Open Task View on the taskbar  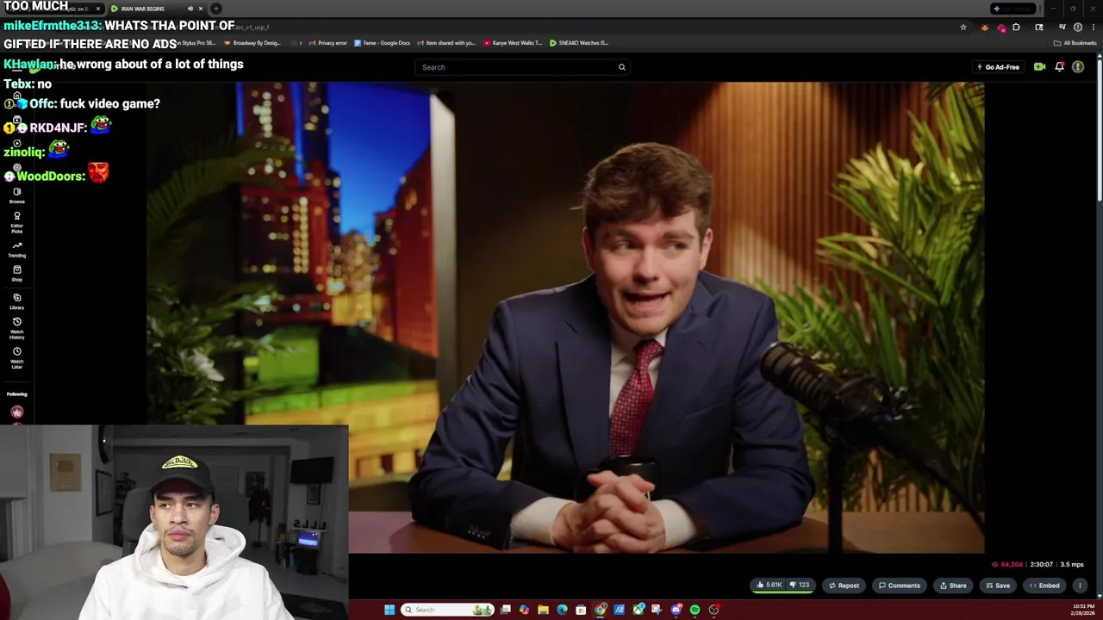pyautogui.click(x=506, y=610)
